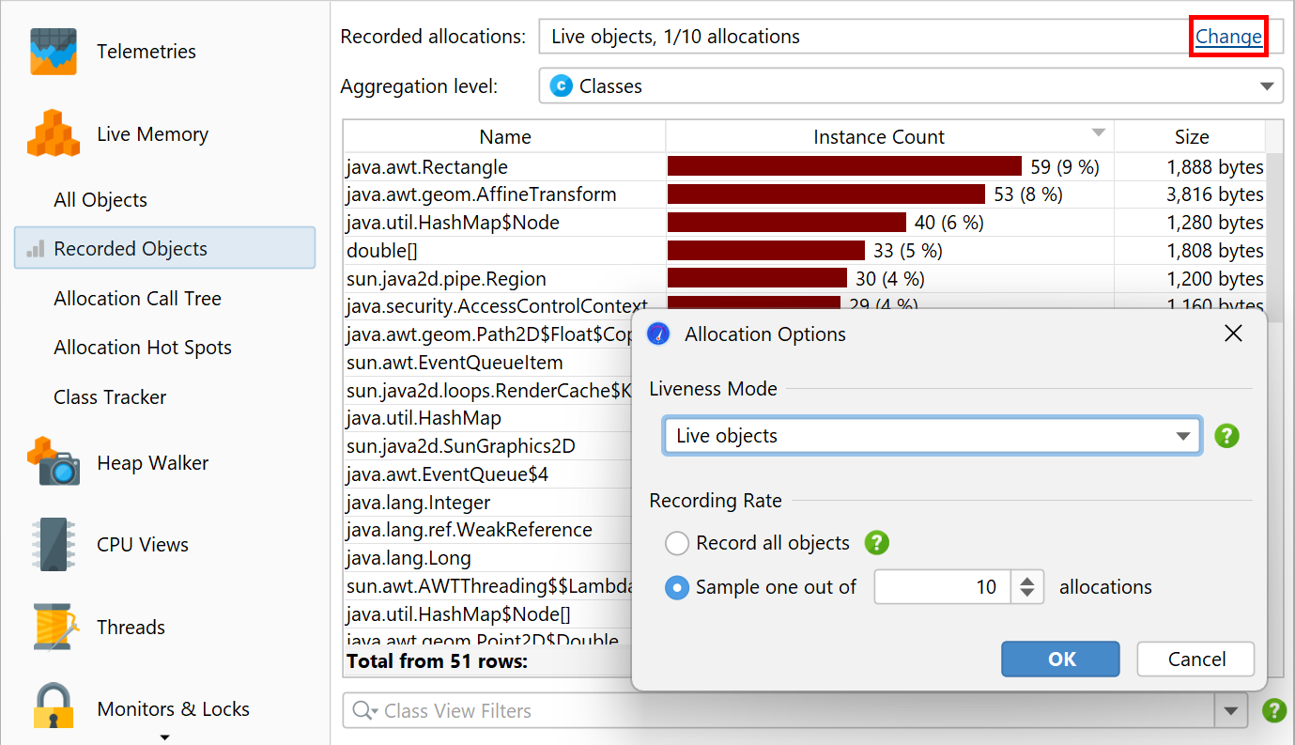Select the Recorded Objects view
The image size is (1295, 745).
point(164,248)
